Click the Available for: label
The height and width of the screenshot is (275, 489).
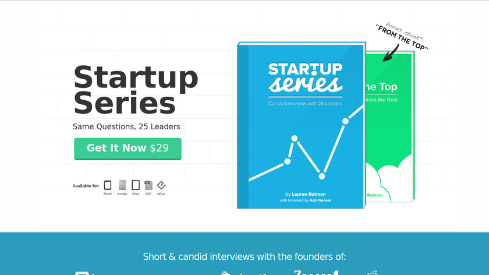(x=86, y=186)
